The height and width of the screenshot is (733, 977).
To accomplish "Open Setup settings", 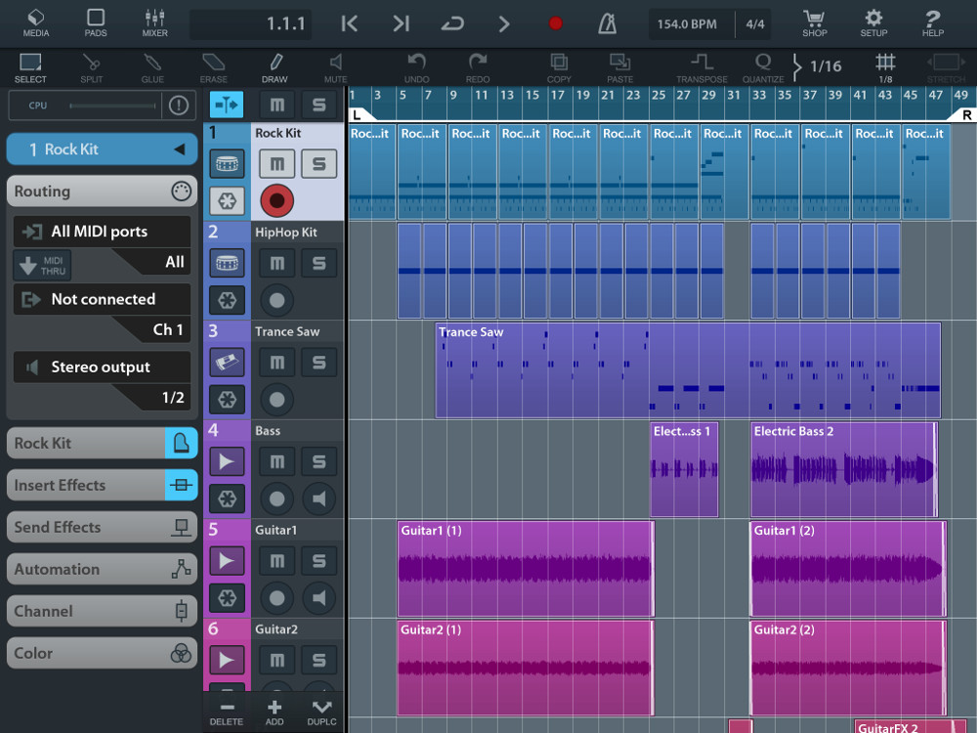I will click(x=873, y=23).
